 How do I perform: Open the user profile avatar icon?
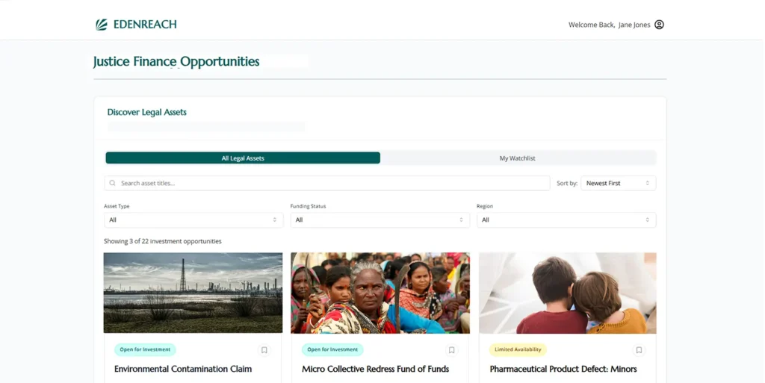click(x=659, y=25)
